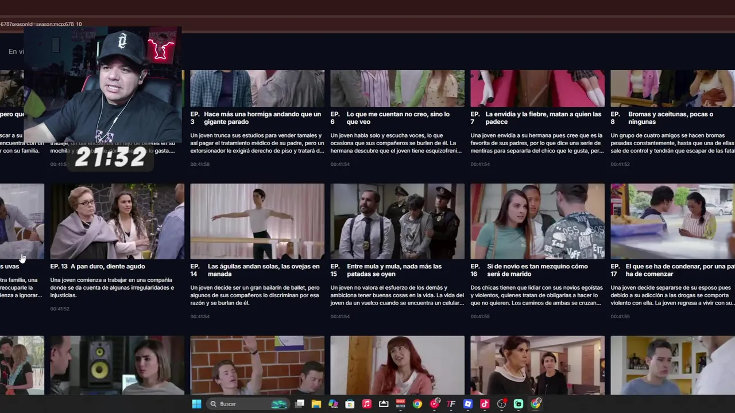This screenshot has height=413, width=735.
Task: Click episode 8 description about four friends
Action: pyautogui.click(x=672, y=143)
